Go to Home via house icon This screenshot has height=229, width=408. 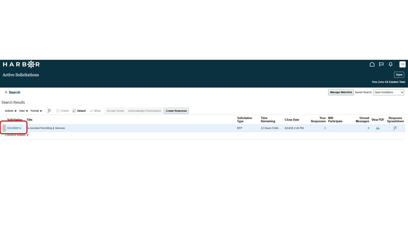[372, 64]
